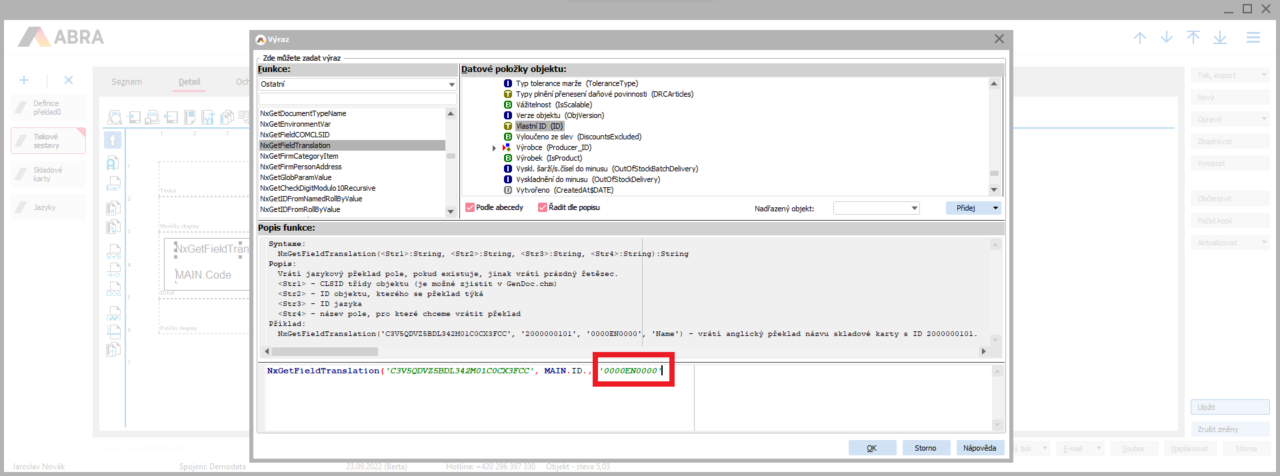Switch to the Detail tab
1280x476 pixels.
coord(189,82)
